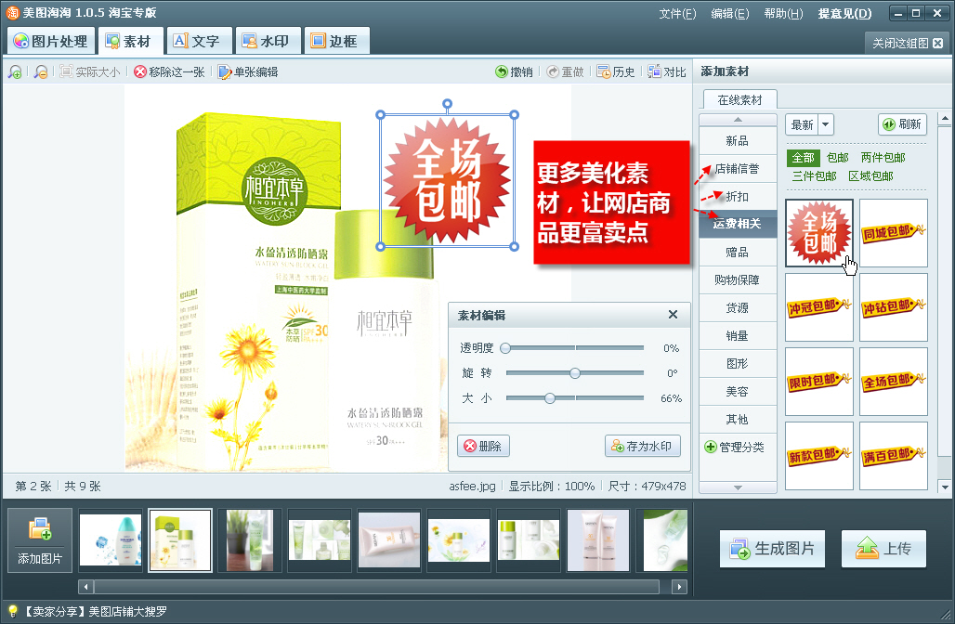The image size is (955, 624).
Task: Adjust the 大小 size slider handle
Action: 550,398
